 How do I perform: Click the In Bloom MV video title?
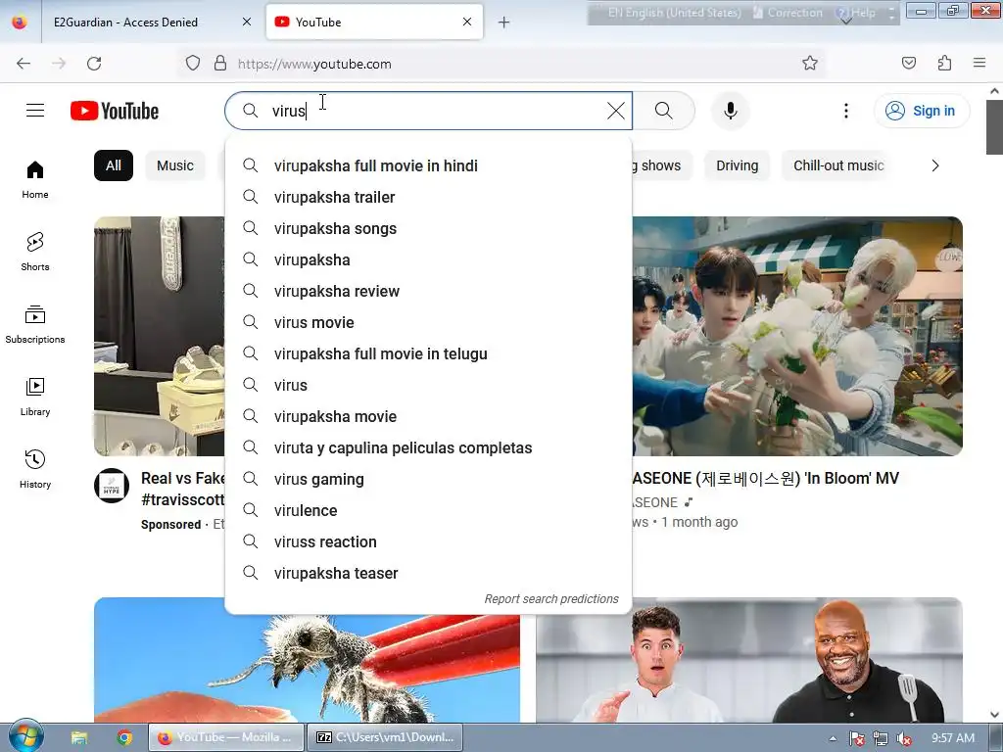[x=765, y=478]
